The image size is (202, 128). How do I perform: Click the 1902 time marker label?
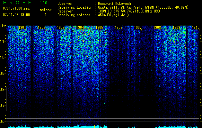pos(41,28)
